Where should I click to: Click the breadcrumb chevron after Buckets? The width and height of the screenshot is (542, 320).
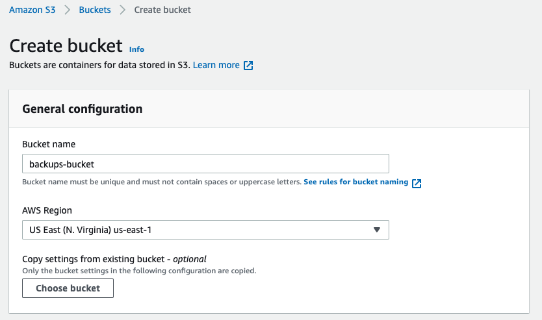tap(122, 10)
